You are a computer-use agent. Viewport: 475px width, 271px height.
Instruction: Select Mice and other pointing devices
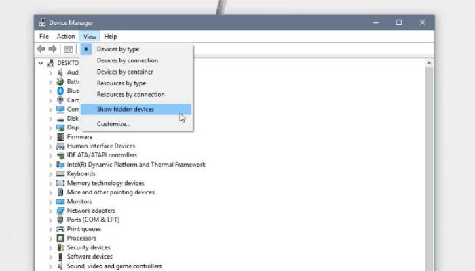click(x=111, y=192)
